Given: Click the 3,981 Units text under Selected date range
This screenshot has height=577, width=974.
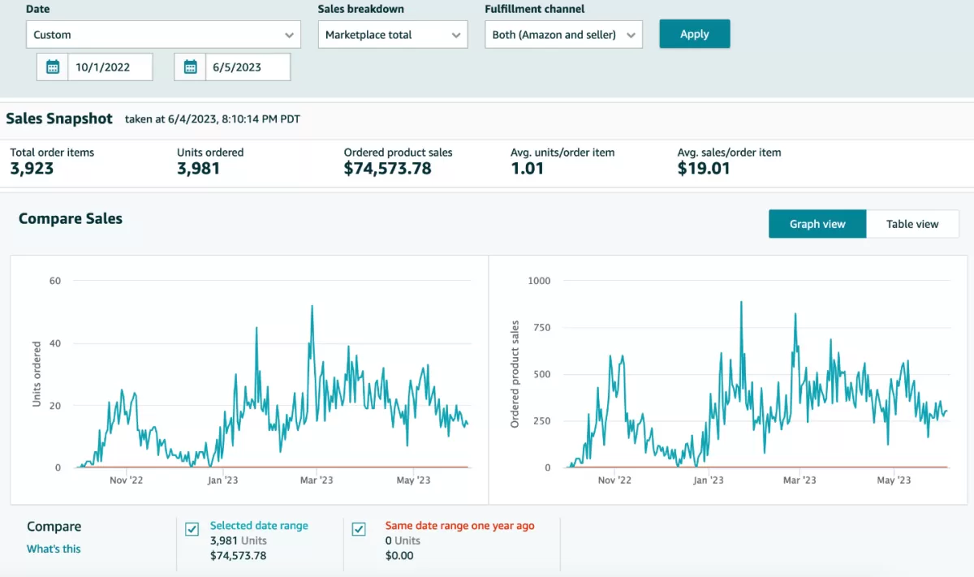Looking at the screenshot, I should 239,540.
